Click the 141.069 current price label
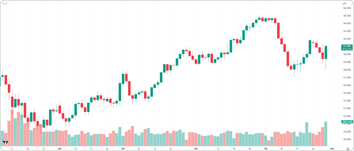This screenshot has width=354, height=151. point(347,46)
